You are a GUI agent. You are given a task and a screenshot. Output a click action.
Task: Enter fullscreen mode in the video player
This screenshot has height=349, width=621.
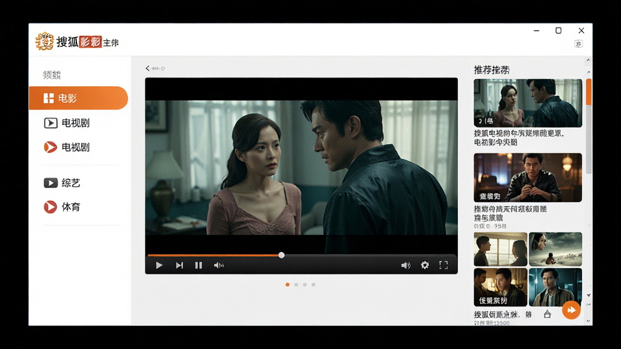point(443,265)
